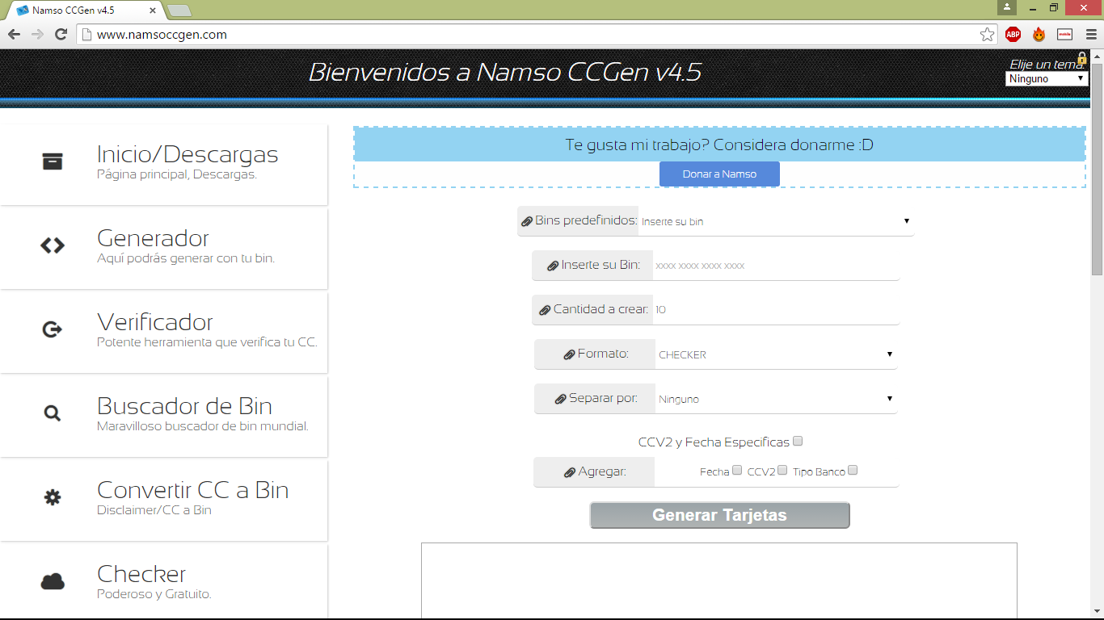
Task: Click the paperclip icon next to Bins predefinidos
Action: (526, 221)
